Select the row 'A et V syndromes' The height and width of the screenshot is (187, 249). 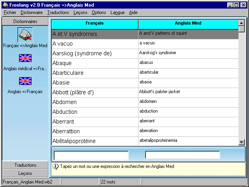pos(145,34)
